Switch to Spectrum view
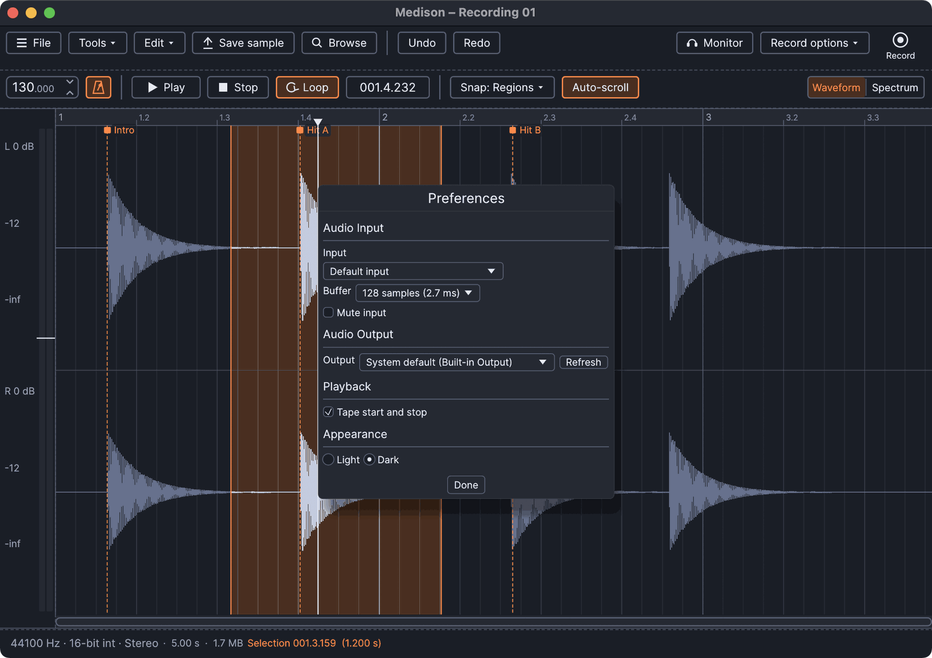 click(894, 87)
